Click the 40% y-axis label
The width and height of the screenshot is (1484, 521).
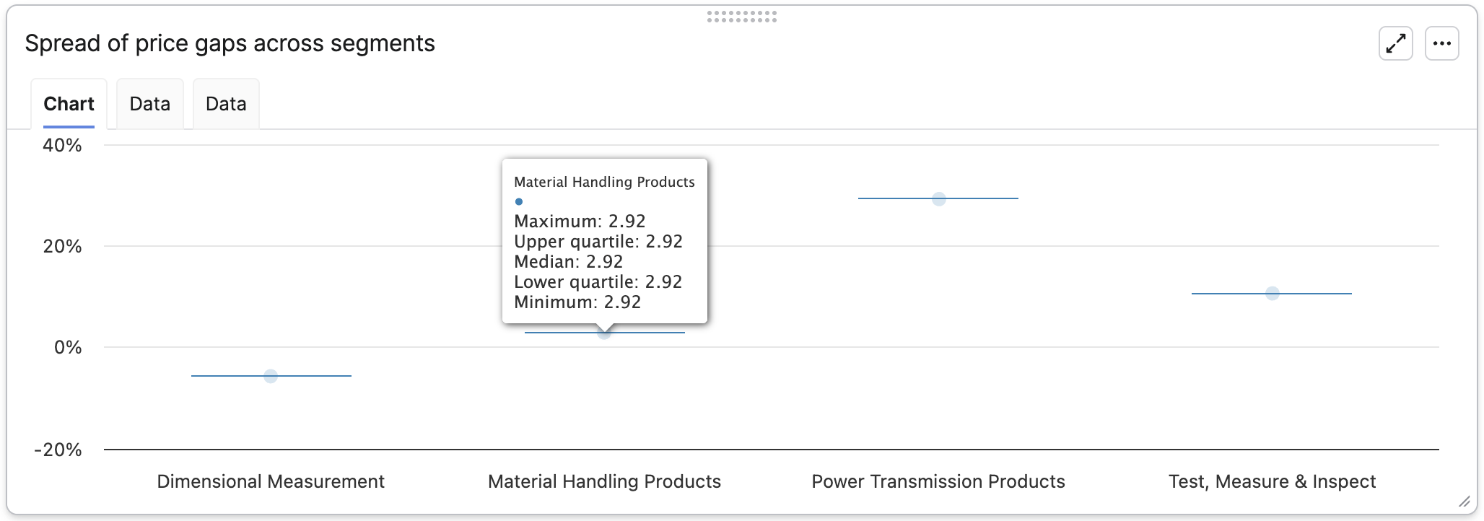(62, 145)
